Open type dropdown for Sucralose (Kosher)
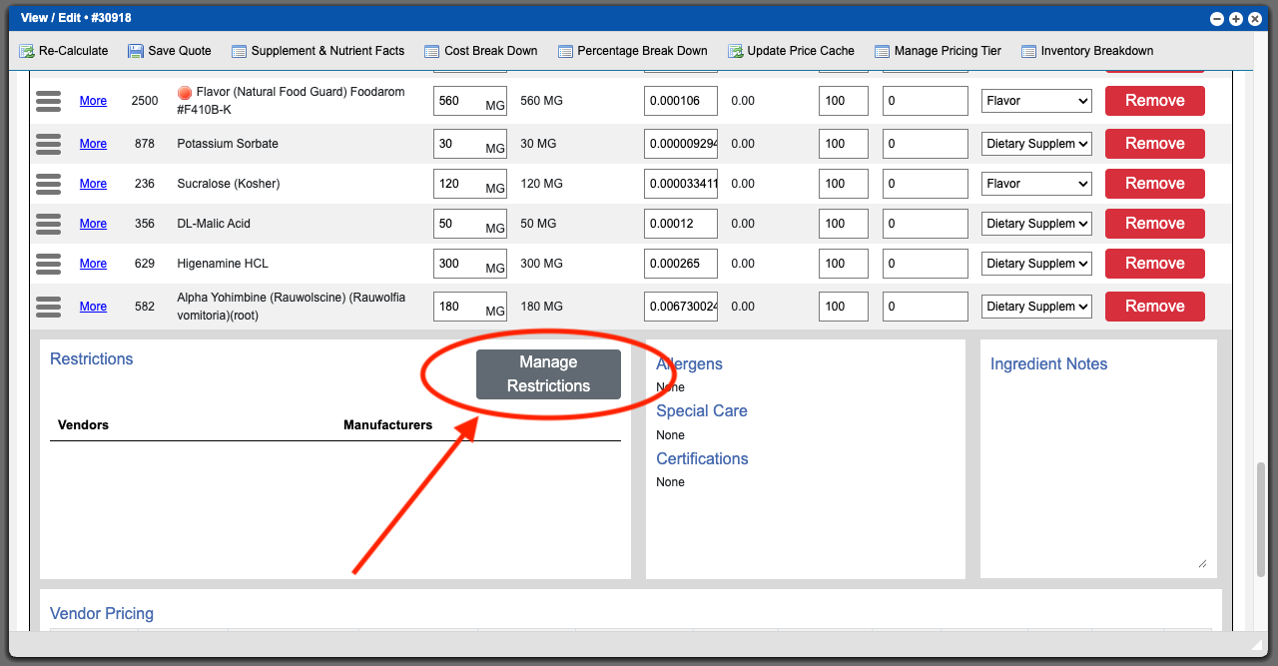 (1036, 184)
